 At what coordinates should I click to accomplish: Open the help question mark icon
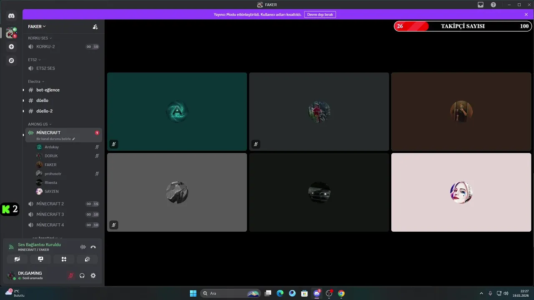(x=494, y=5)
